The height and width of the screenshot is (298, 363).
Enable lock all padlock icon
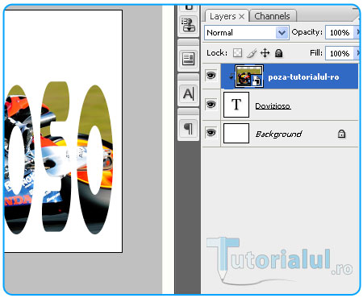click(x=278, y=53)
